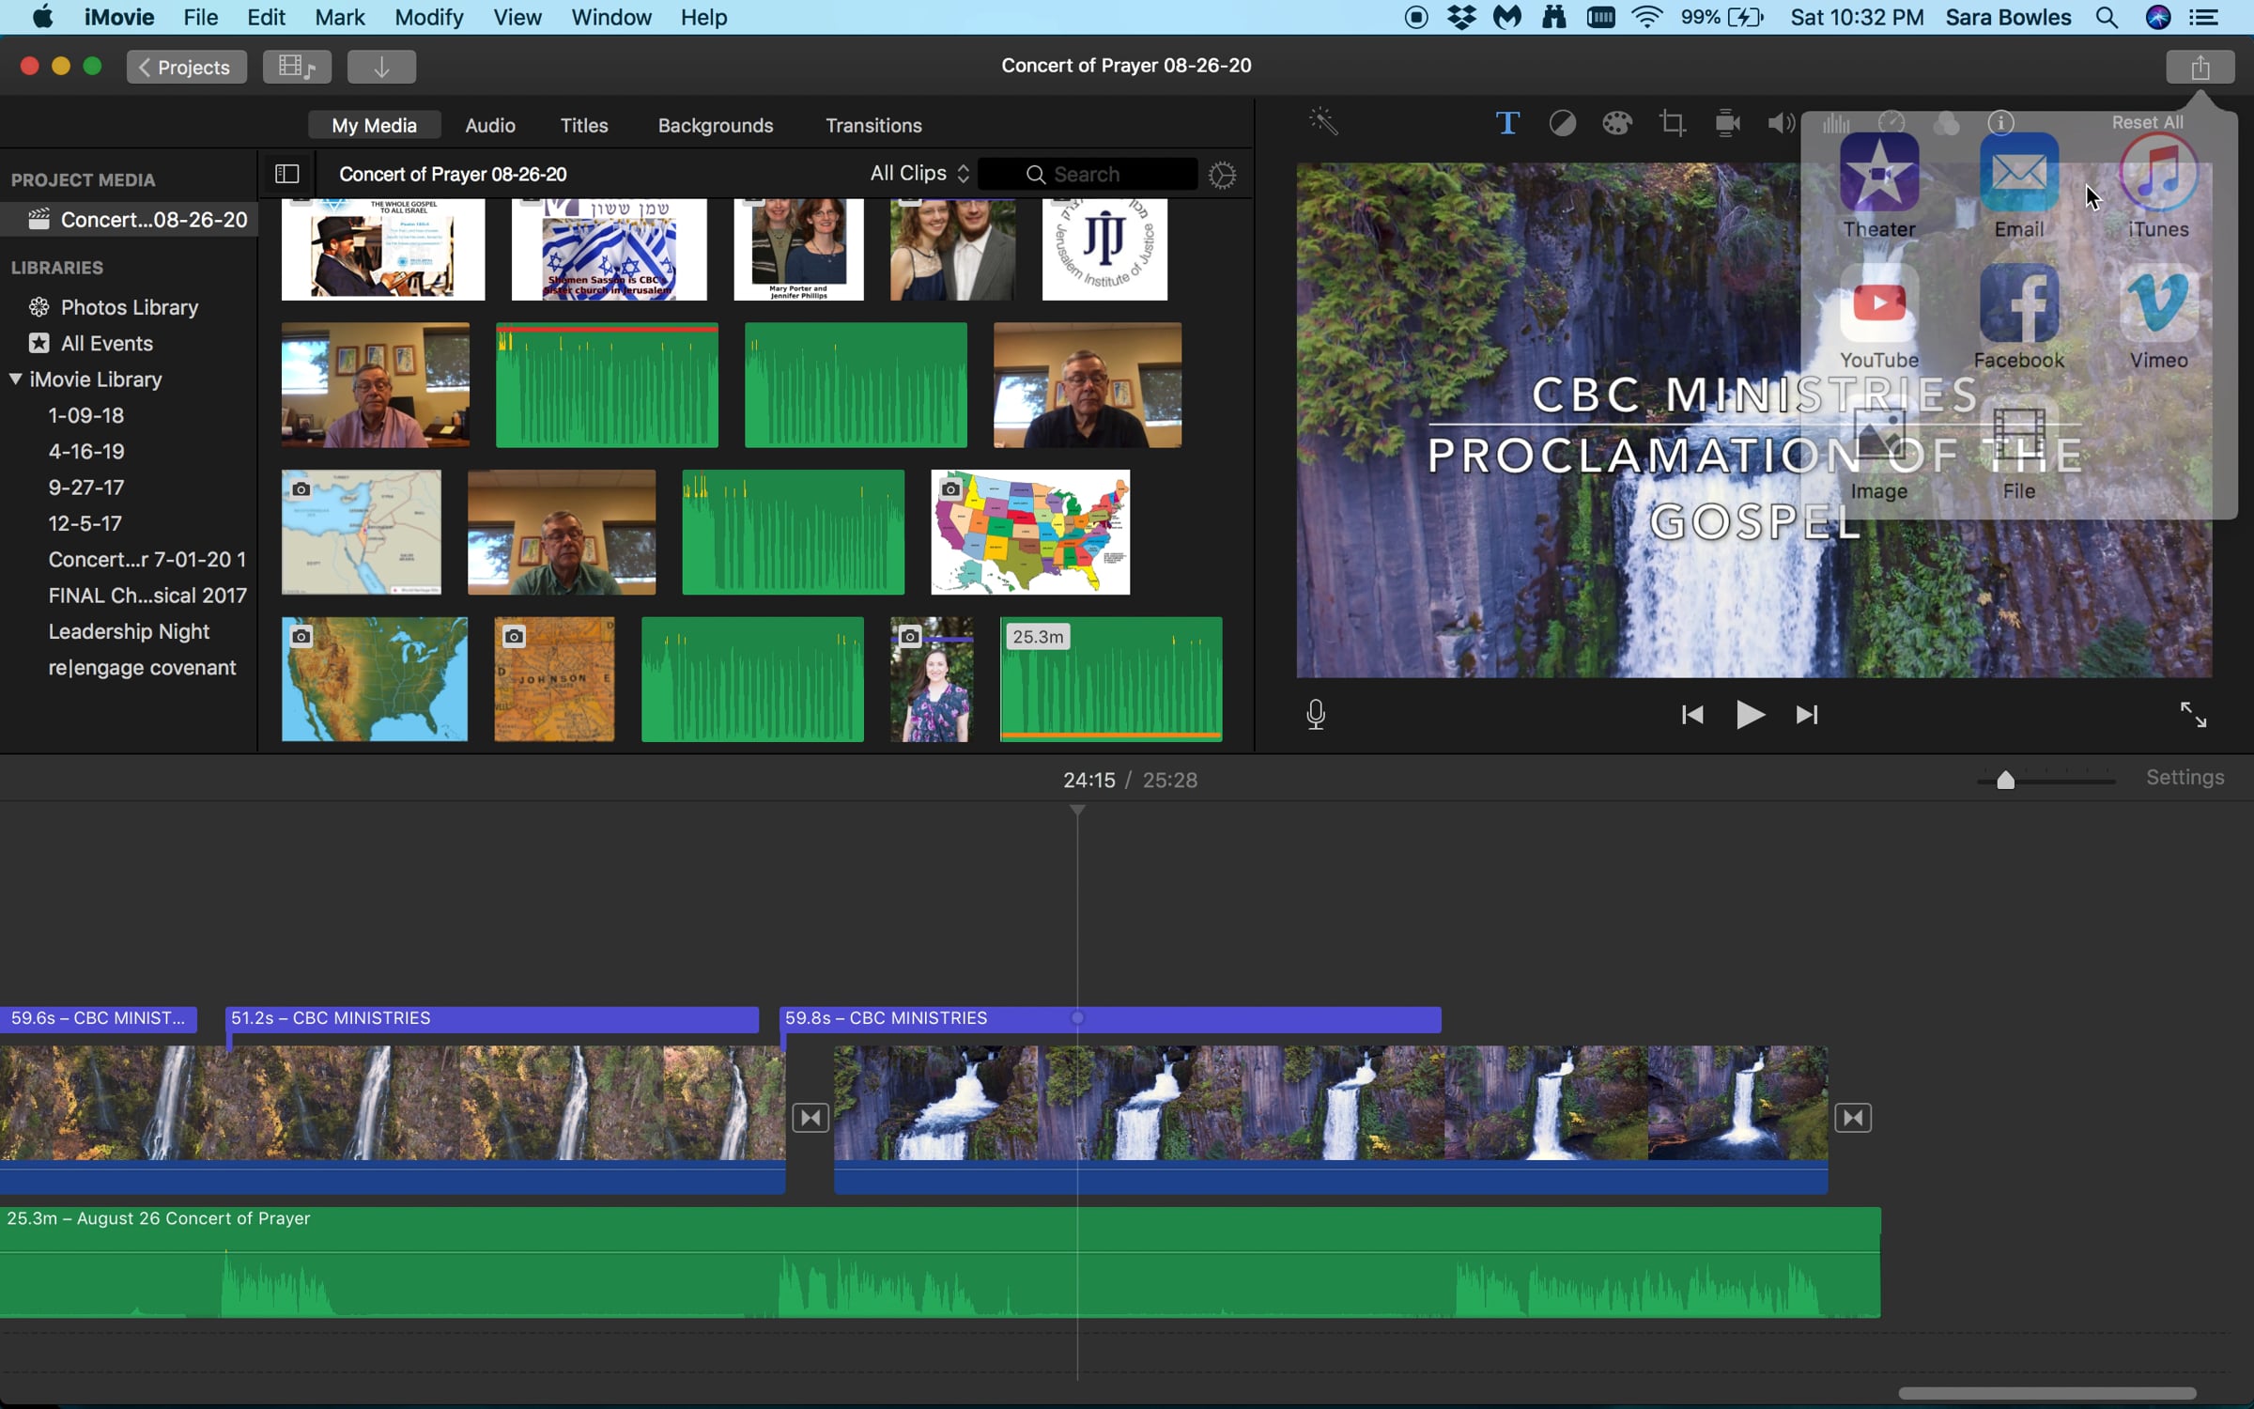2254x1409 pixels.
Task: Select the crop tool icon
Action: click(1672, 123)
